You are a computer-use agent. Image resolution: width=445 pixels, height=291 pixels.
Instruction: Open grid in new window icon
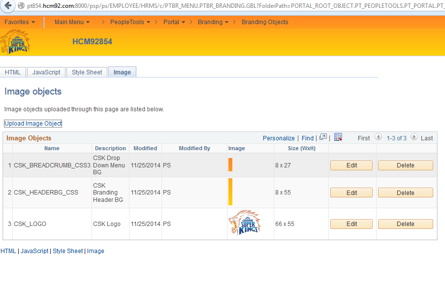[x=323, y=137]
